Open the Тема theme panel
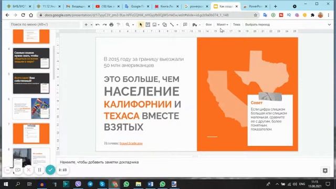The image size is (336, 189). (237, 25)
